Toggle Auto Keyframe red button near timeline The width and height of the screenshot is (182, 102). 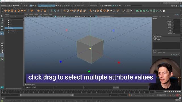click(x=177, y=95)
